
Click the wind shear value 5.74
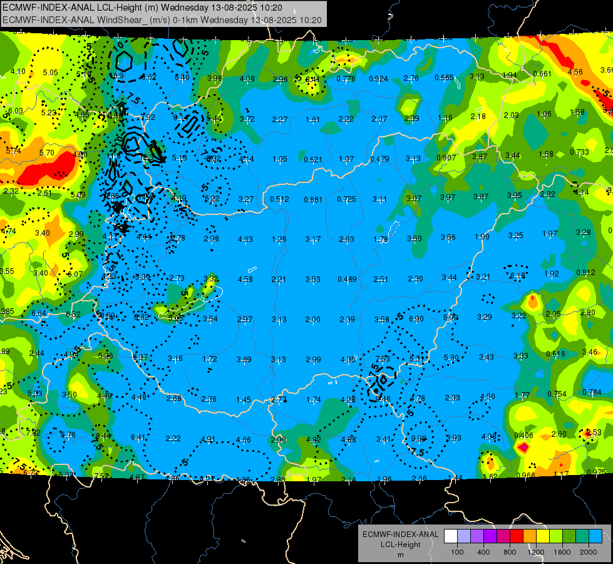point(13,150)
